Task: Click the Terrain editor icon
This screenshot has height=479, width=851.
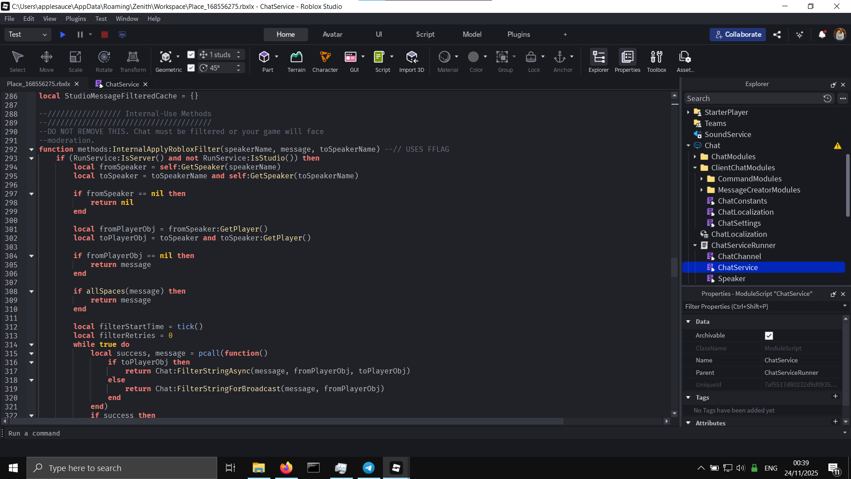Action: (x=296, y=57)
